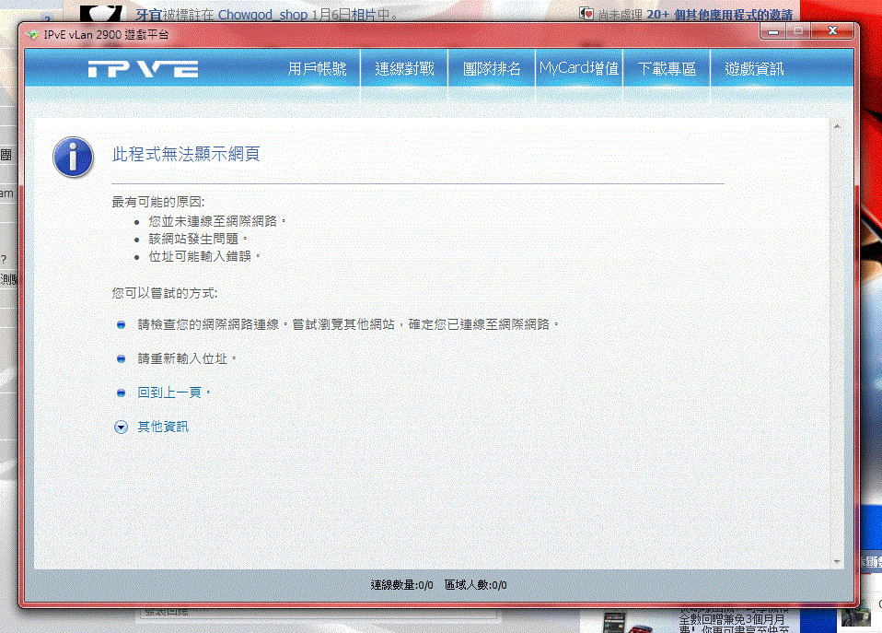Viewport: 882px width, 633px height.
Task: Click the scrollbar up arrow
Action: click(x=837, y=126)
